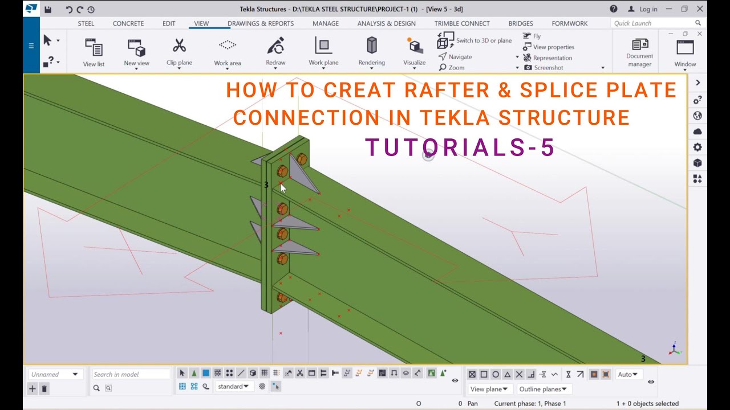Open the CONCRETE ribbon tab
This screenshot has width=730, height=410.
point(128,23)
